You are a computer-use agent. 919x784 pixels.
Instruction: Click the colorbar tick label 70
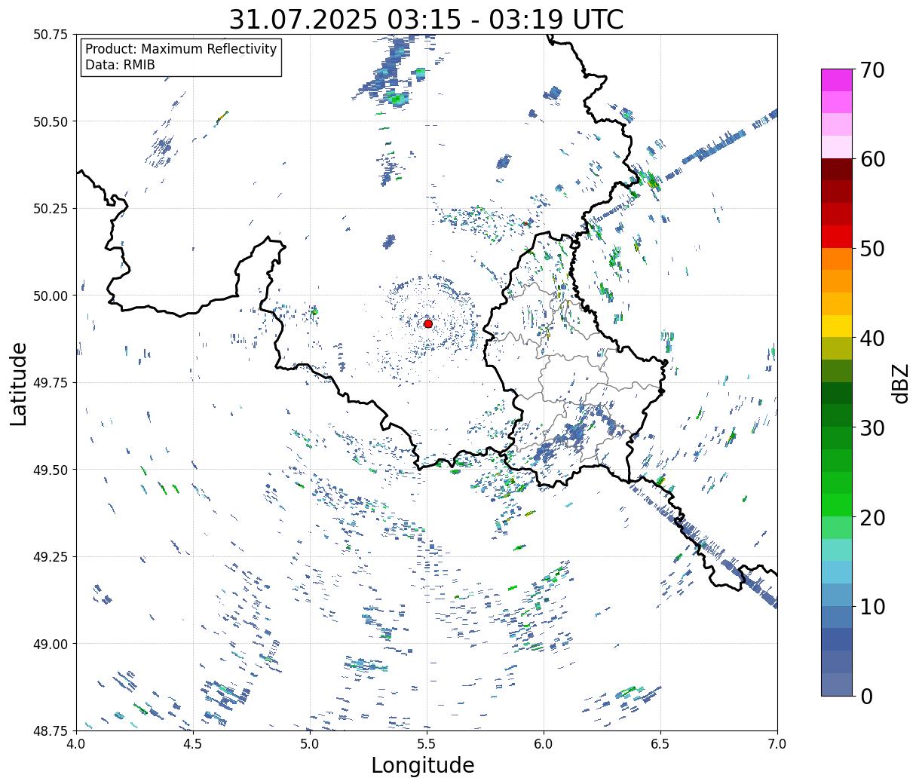pos(872,69)
